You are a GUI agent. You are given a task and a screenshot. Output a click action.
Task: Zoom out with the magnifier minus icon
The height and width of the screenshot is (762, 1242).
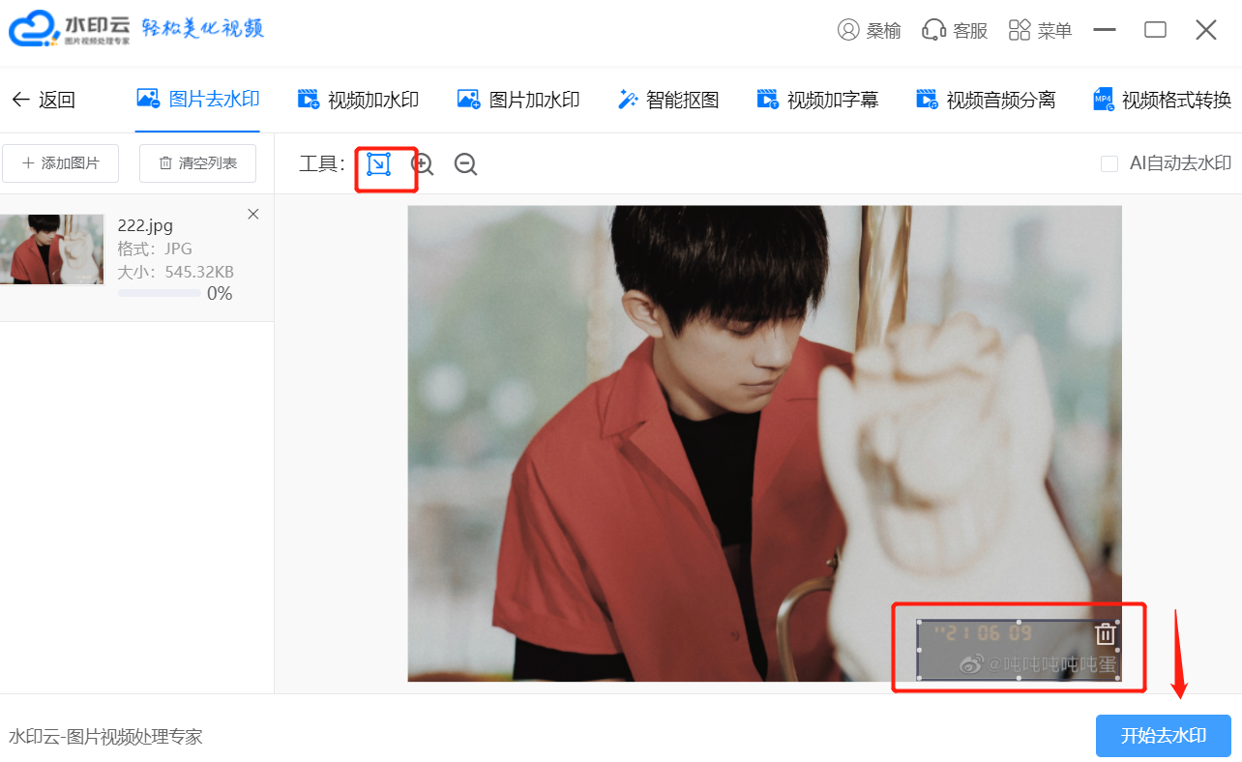tap(466, 164)
